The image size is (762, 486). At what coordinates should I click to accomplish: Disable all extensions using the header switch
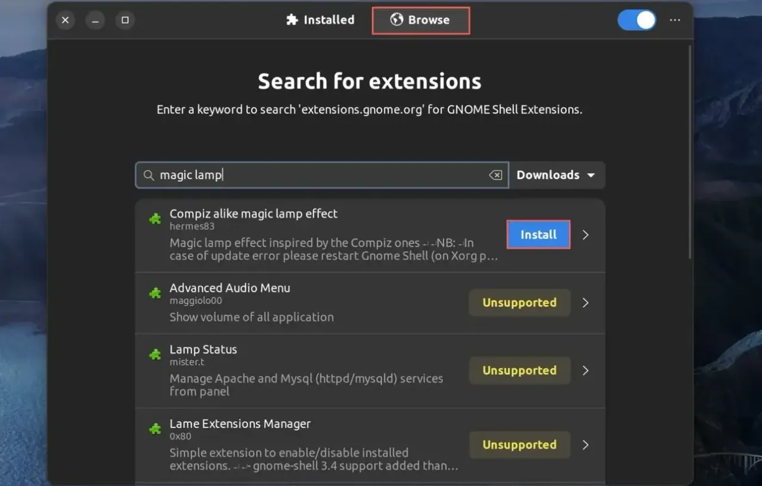coord(636,20)
